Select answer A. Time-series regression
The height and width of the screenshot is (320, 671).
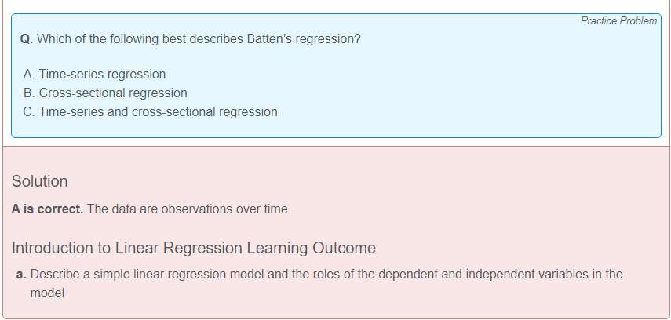pyautogui.click(x=95, y=74)
